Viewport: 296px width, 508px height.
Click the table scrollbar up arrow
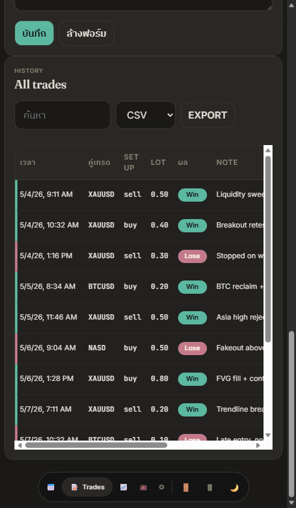(268, 150)
